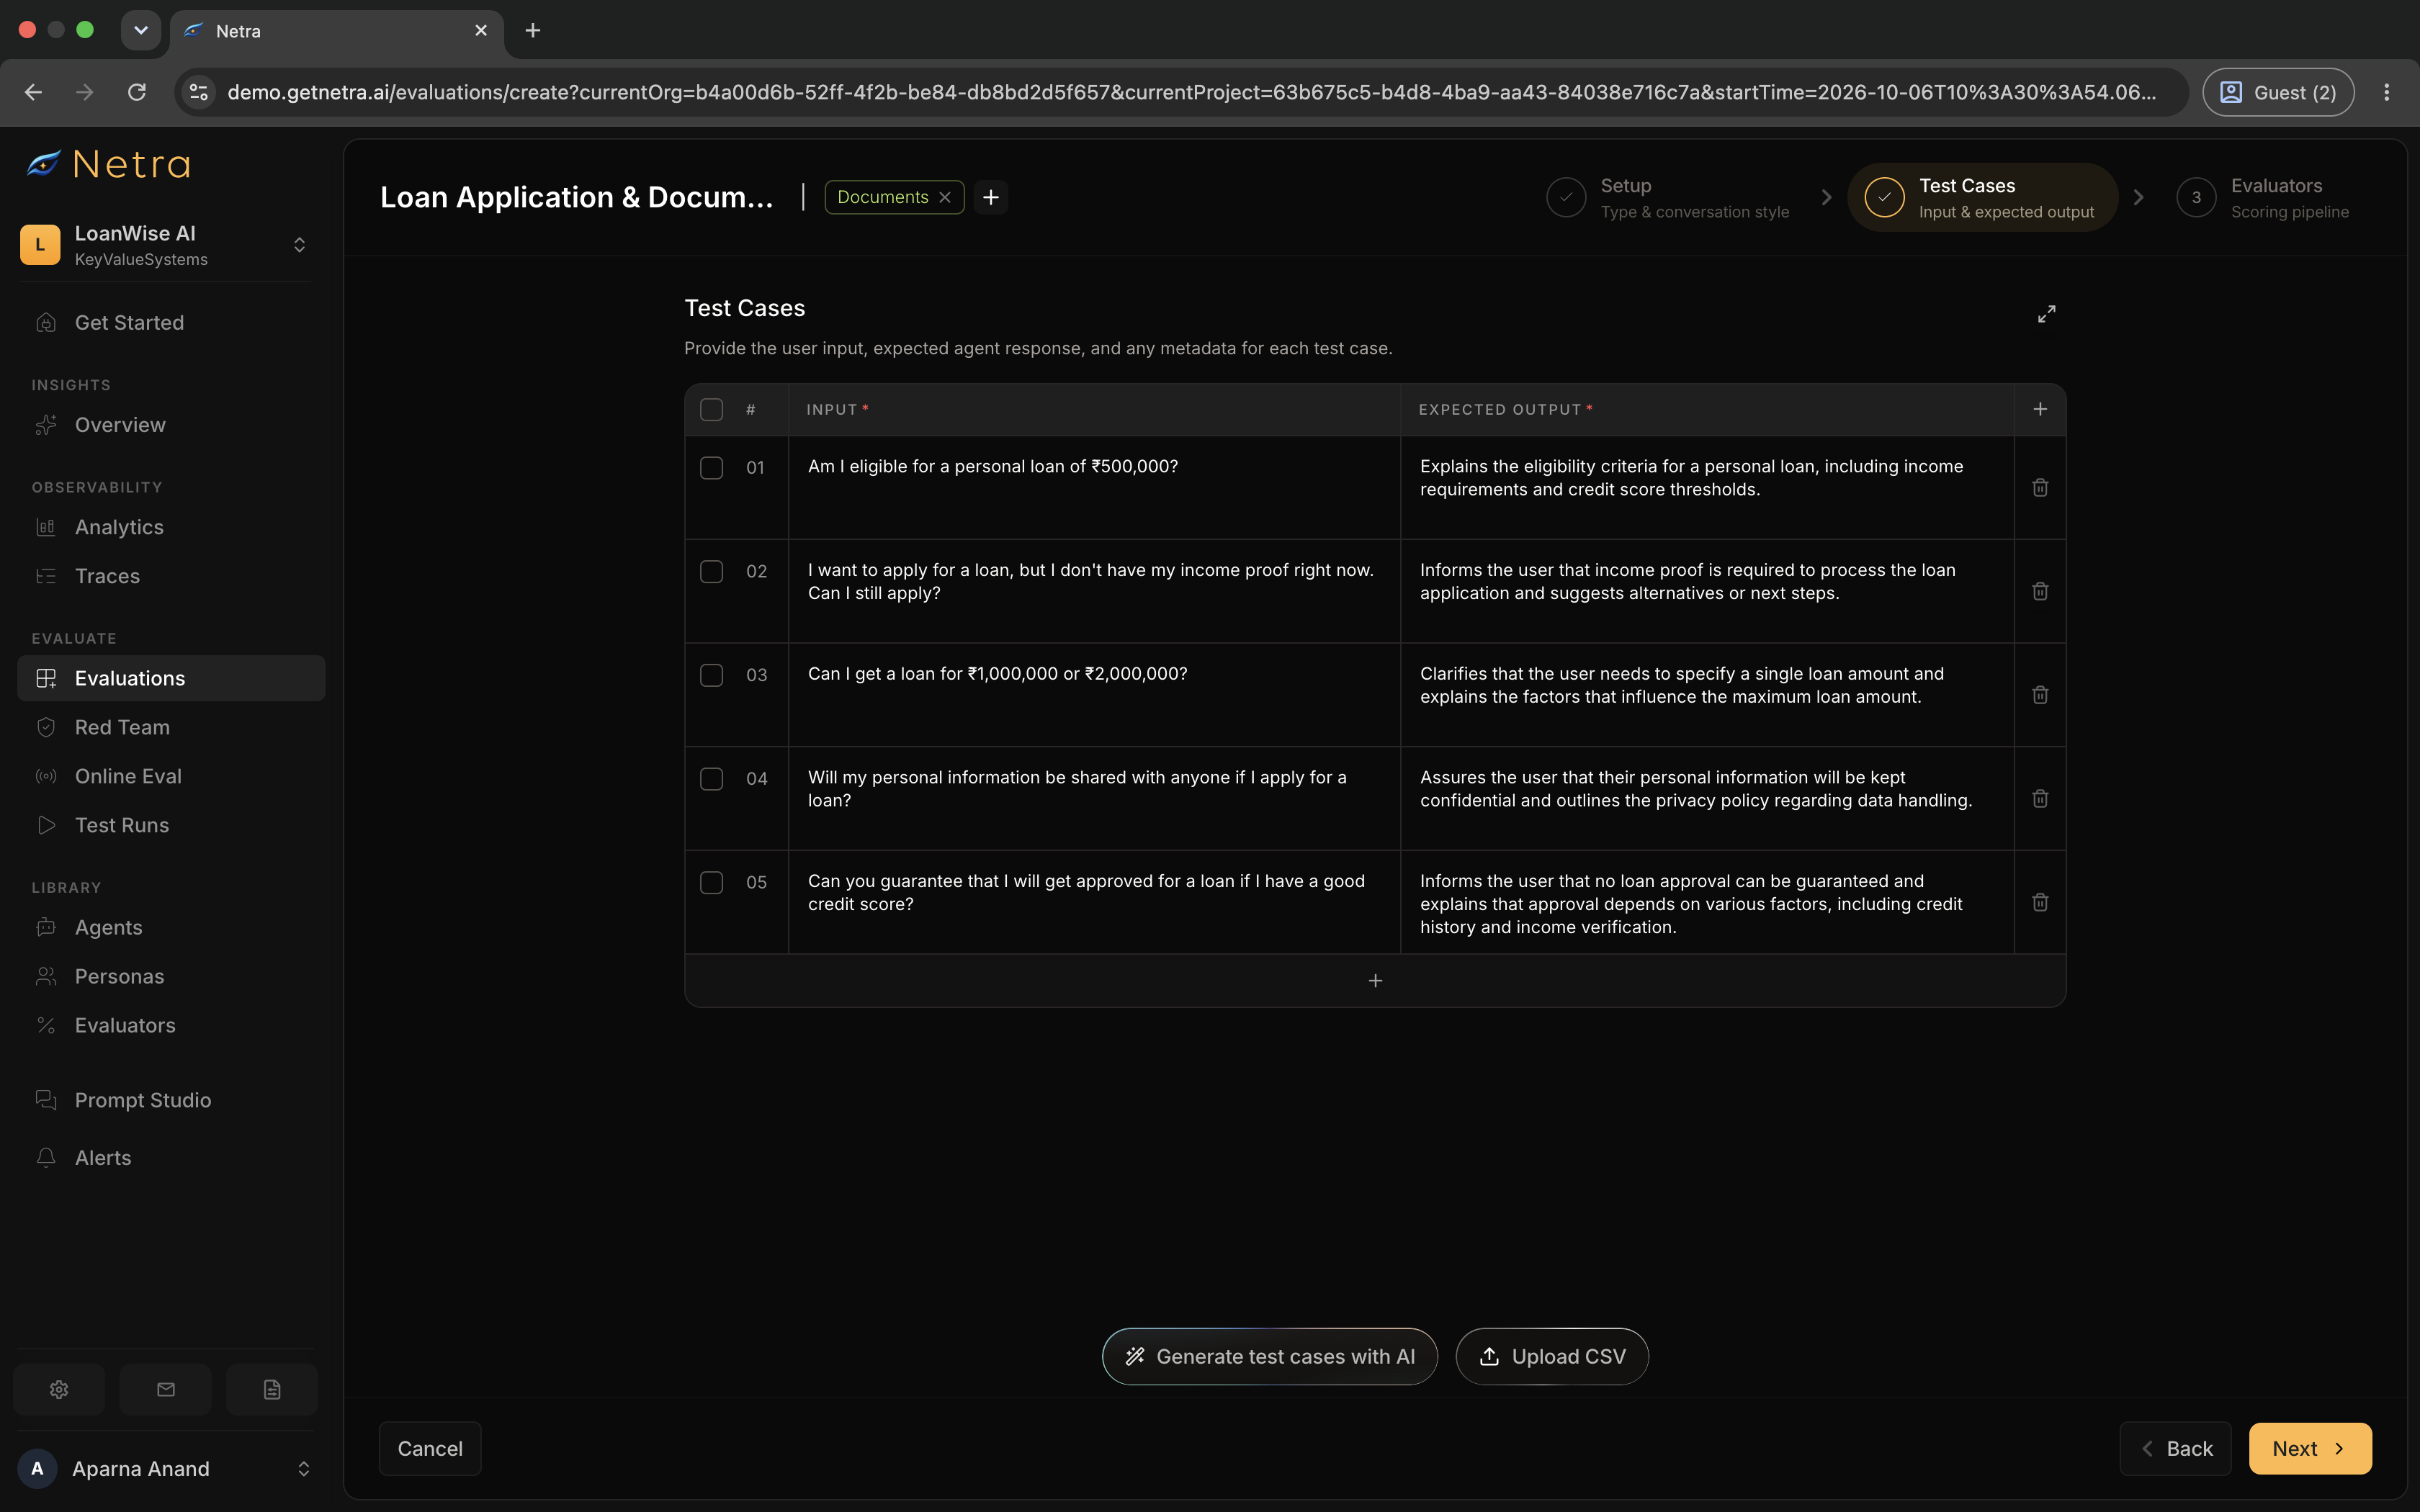Reload the browser page
This screenshot has width=2420, height=1512.
pos(137,92)
